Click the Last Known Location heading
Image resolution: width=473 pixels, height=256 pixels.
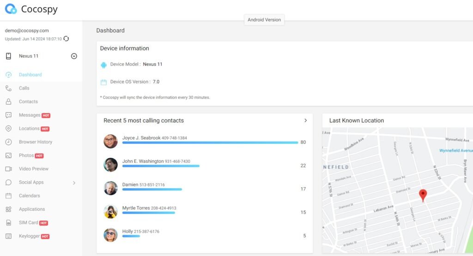click(357, 120)
